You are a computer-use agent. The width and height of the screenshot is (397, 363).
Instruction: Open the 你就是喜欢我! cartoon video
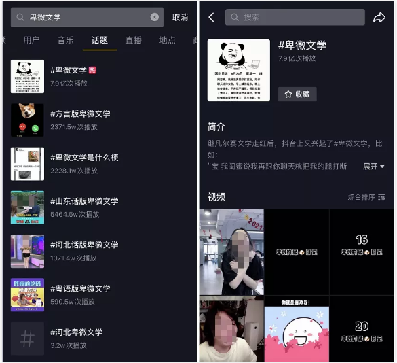tap(297, 329)
